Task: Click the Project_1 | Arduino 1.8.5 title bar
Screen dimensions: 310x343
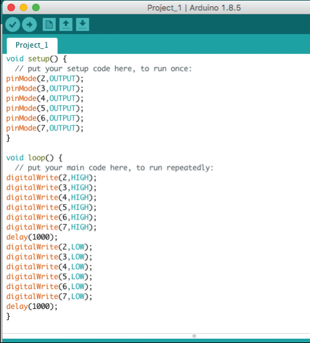Action: pyautogui.click(x=194, y=8)
